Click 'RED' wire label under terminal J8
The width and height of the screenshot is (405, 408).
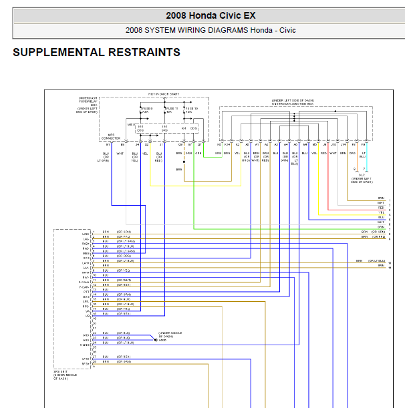[x=323, y=154]
